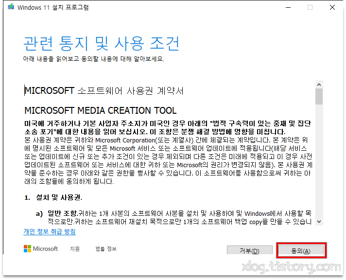Viewport: 346px width, 280px height.
Task: Click the license scrollbar down arrow
Action: pyautogui.click(x=319, y=222)
